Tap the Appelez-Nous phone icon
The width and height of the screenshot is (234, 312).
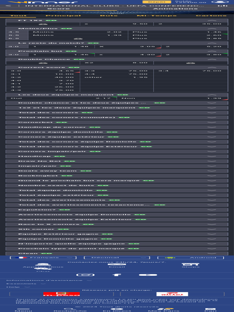click(43, 265)
